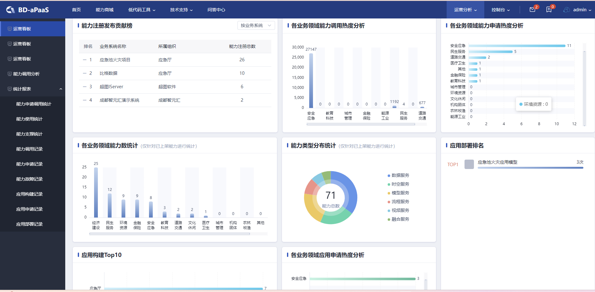Open 能力支撑统计 in the sidebar
This screenshot has height=292, width=595.
click(33, 134)
